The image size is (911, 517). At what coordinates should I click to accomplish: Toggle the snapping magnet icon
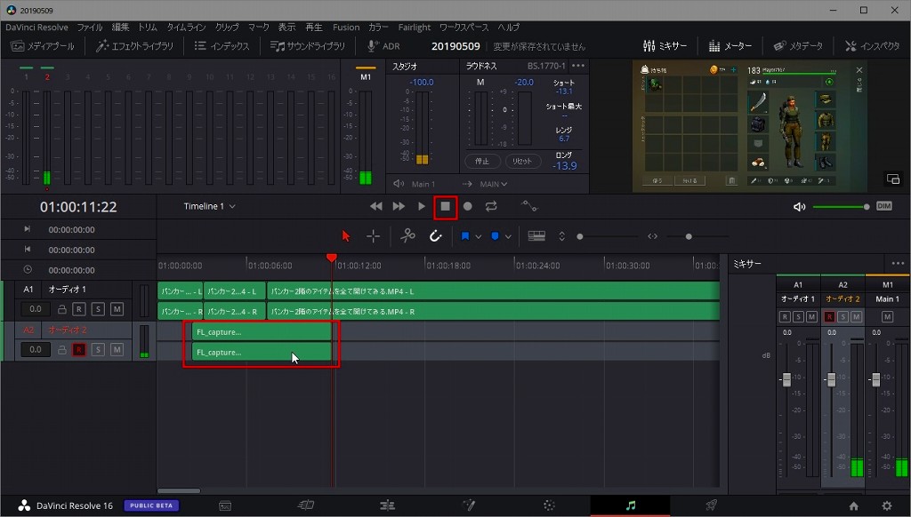point(436,236)
